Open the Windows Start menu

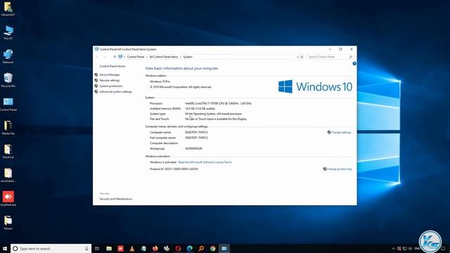coord(5,248)
